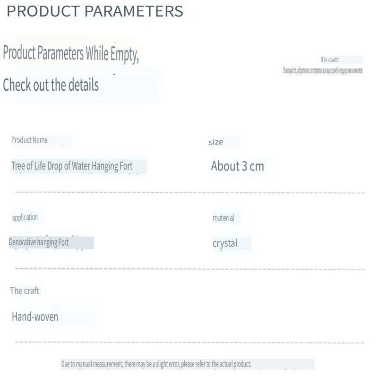This screenshot has width=378, height=378.
Task: Click the "Denorative hanging Fort" value
Action: pos(39,242)
